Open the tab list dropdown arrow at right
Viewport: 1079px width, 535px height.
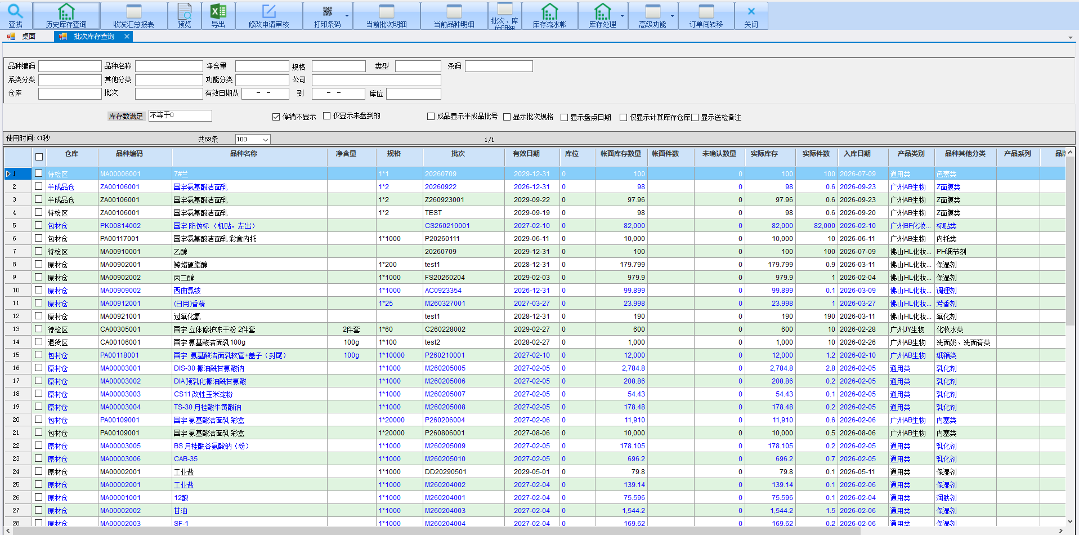(x=1070, y=37)
